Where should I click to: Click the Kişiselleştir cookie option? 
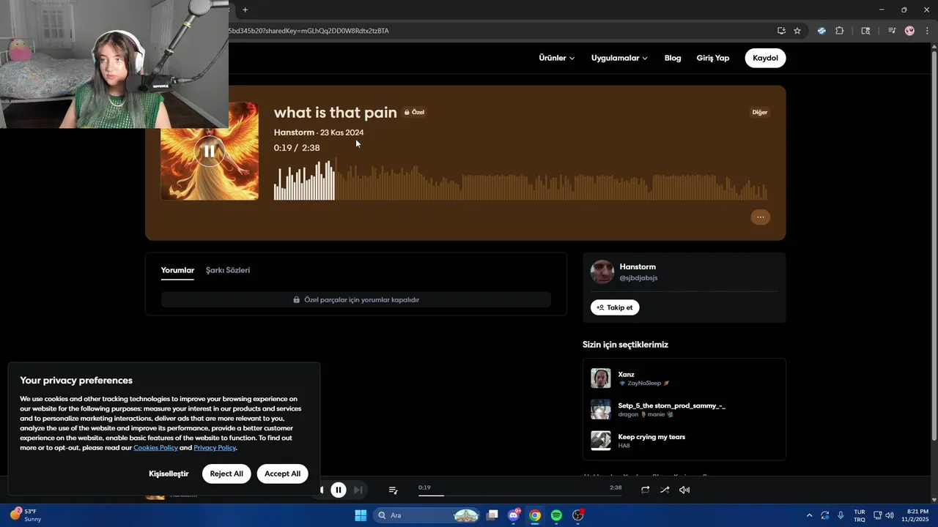169,474
